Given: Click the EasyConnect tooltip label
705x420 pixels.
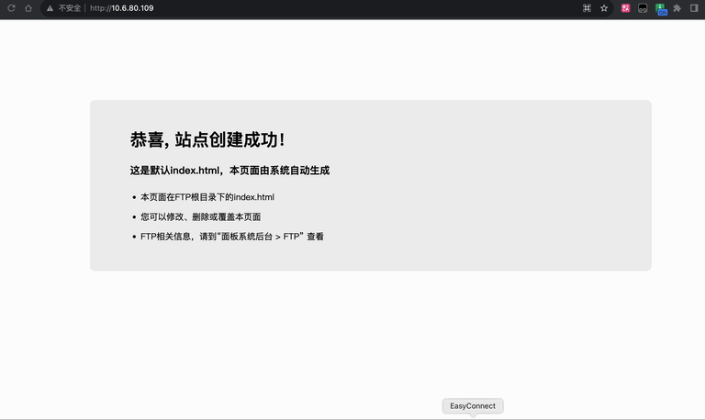Looking at the screenshot, I should (473, 405).
